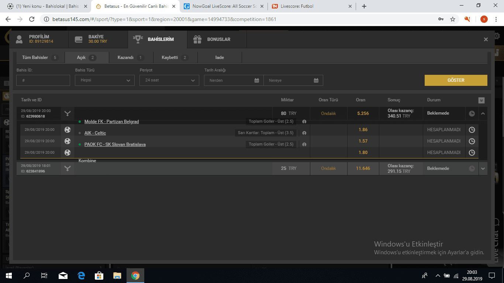The image size is (504, 283).
Task: Click clock icon on the 1.57 odds row
Action: click(472, 141)
